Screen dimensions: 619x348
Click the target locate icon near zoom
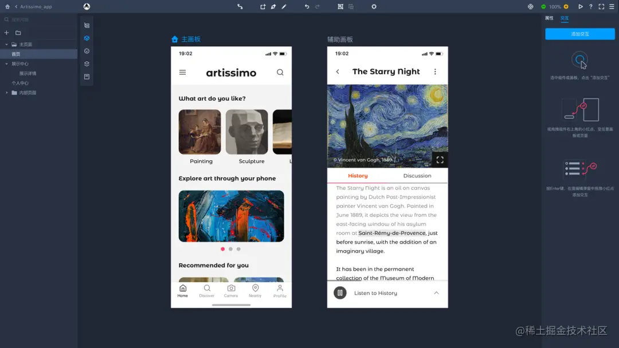tap(531, 6)
